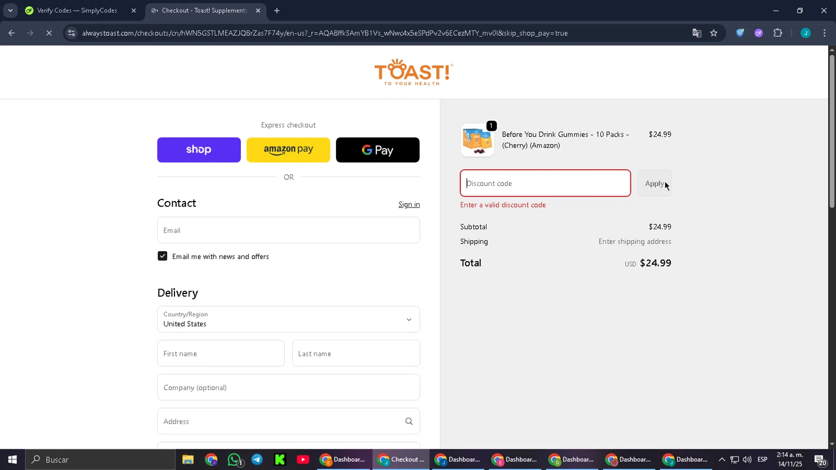Viewport: 836px width, 470px height.
Task: Click the Total $24.99 amount
Action: coord(655,263)
